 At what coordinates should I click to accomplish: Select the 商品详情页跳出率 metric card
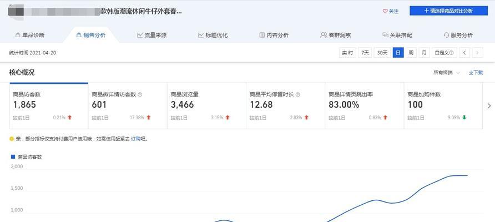[x=365, y=106]
